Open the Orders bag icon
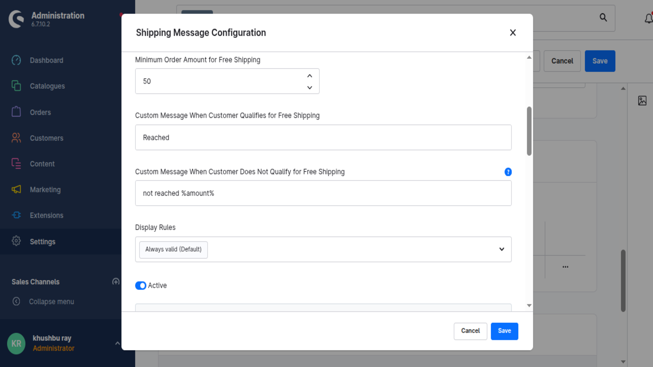Image resolution: width=653 pixels, height=367 pixels. click(x=16, y=112)
